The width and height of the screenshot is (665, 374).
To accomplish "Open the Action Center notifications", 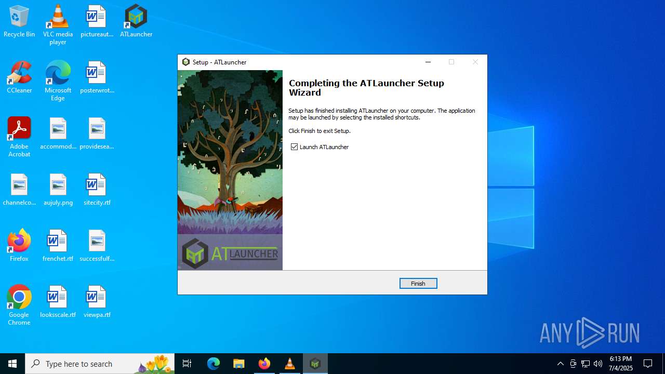I will (x=648, y=364).
